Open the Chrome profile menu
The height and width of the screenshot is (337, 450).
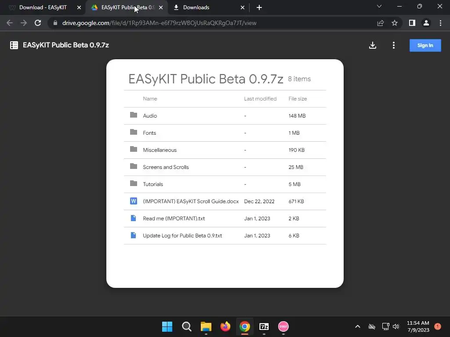pyautogui.click(x=426, y=23)
